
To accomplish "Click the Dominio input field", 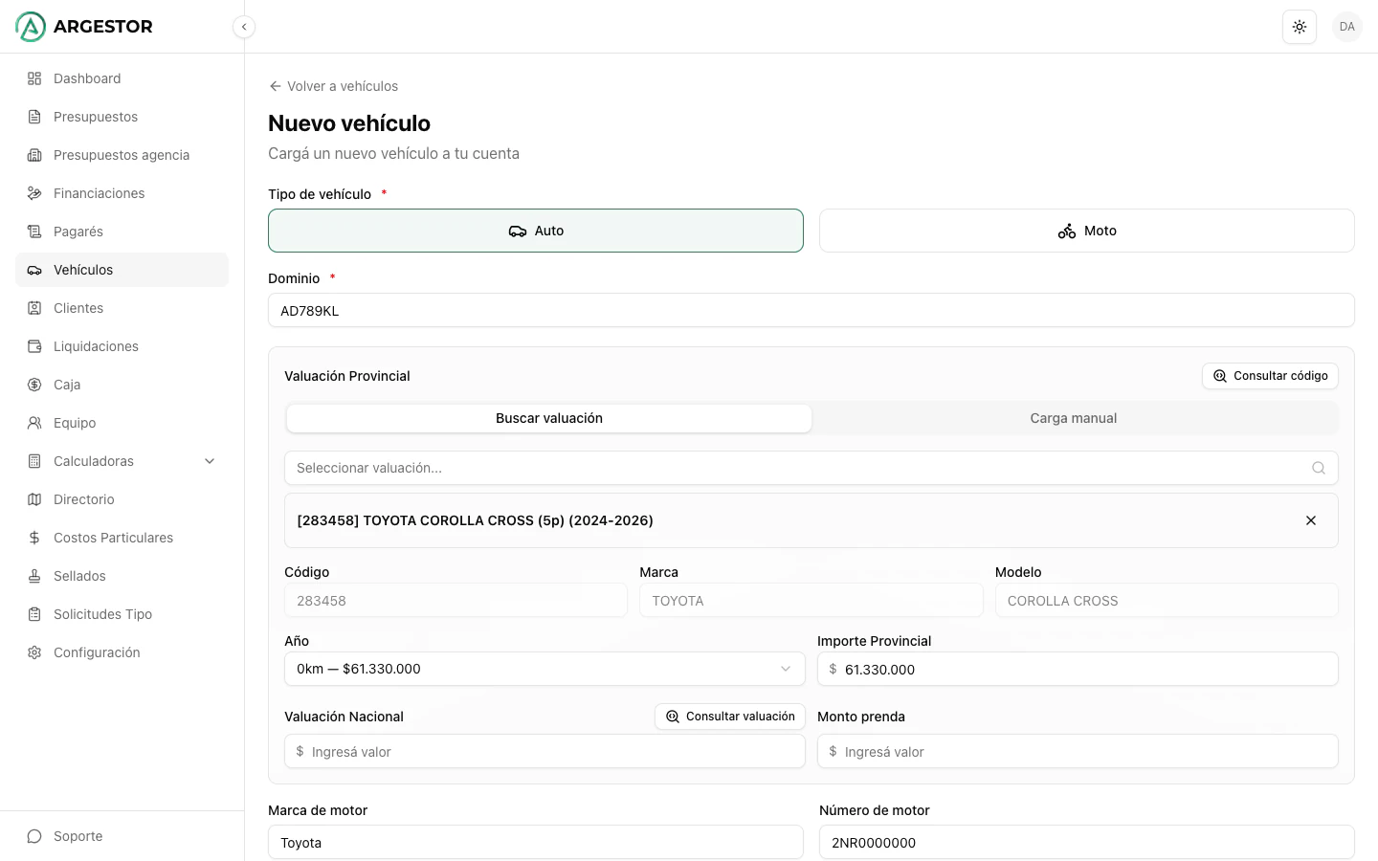I will click(811, 310).
